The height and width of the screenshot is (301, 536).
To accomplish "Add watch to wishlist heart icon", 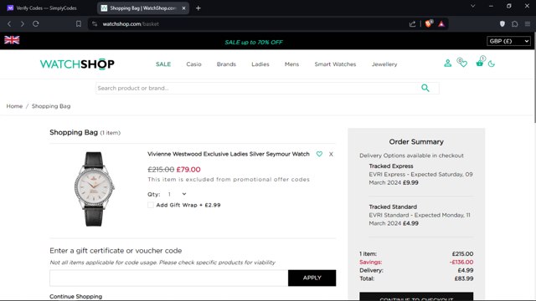I will pyautogui.click(x=319, y=154).
